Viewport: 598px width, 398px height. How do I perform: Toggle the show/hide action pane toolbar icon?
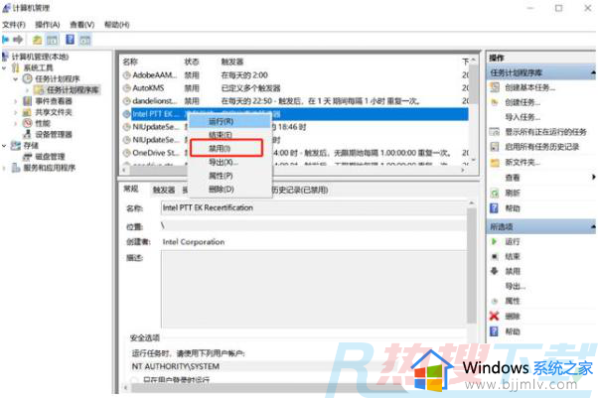point(85,40)
